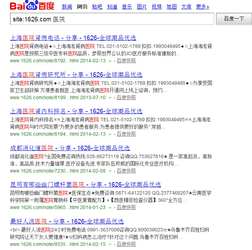252x250 pixels.
Task: Open the 成都消化道医院 result title
Action: pos(70,148)
